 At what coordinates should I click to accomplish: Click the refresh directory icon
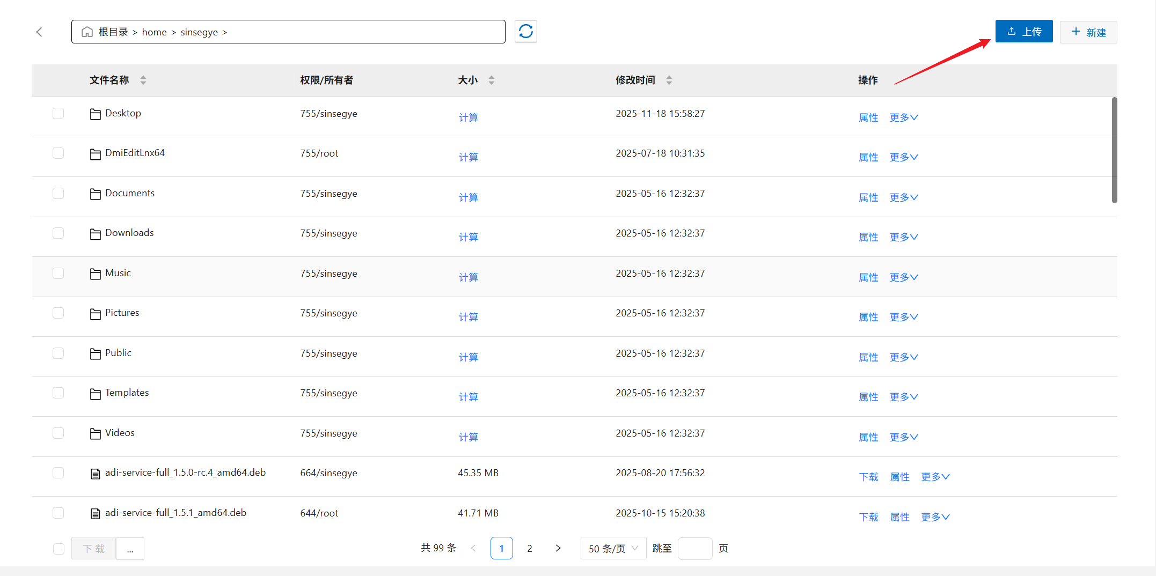click(525, 32)
